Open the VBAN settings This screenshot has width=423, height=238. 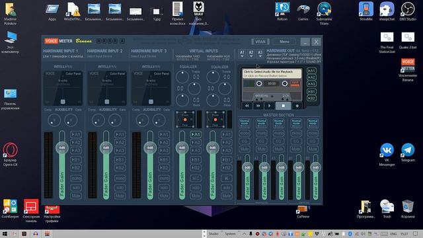(x=260, y=42)
